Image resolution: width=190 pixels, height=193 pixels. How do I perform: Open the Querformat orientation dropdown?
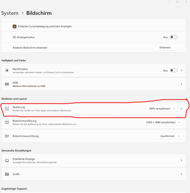[170, 136]
